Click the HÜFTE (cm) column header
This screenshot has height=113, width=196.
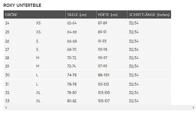[112, 14]
